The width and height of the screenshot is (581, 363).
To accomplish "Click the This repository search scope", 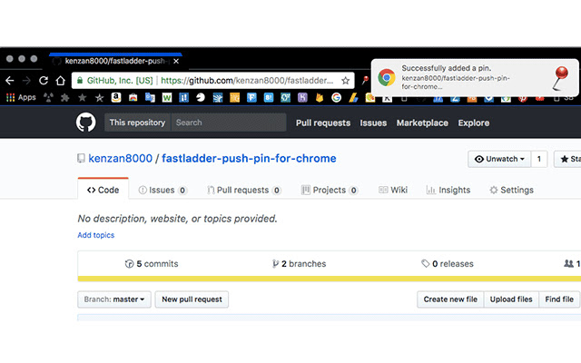I will click(x=137, y=123).
